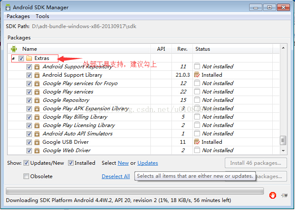Uncheck the Google Play services checkbox

pos(29,92)
